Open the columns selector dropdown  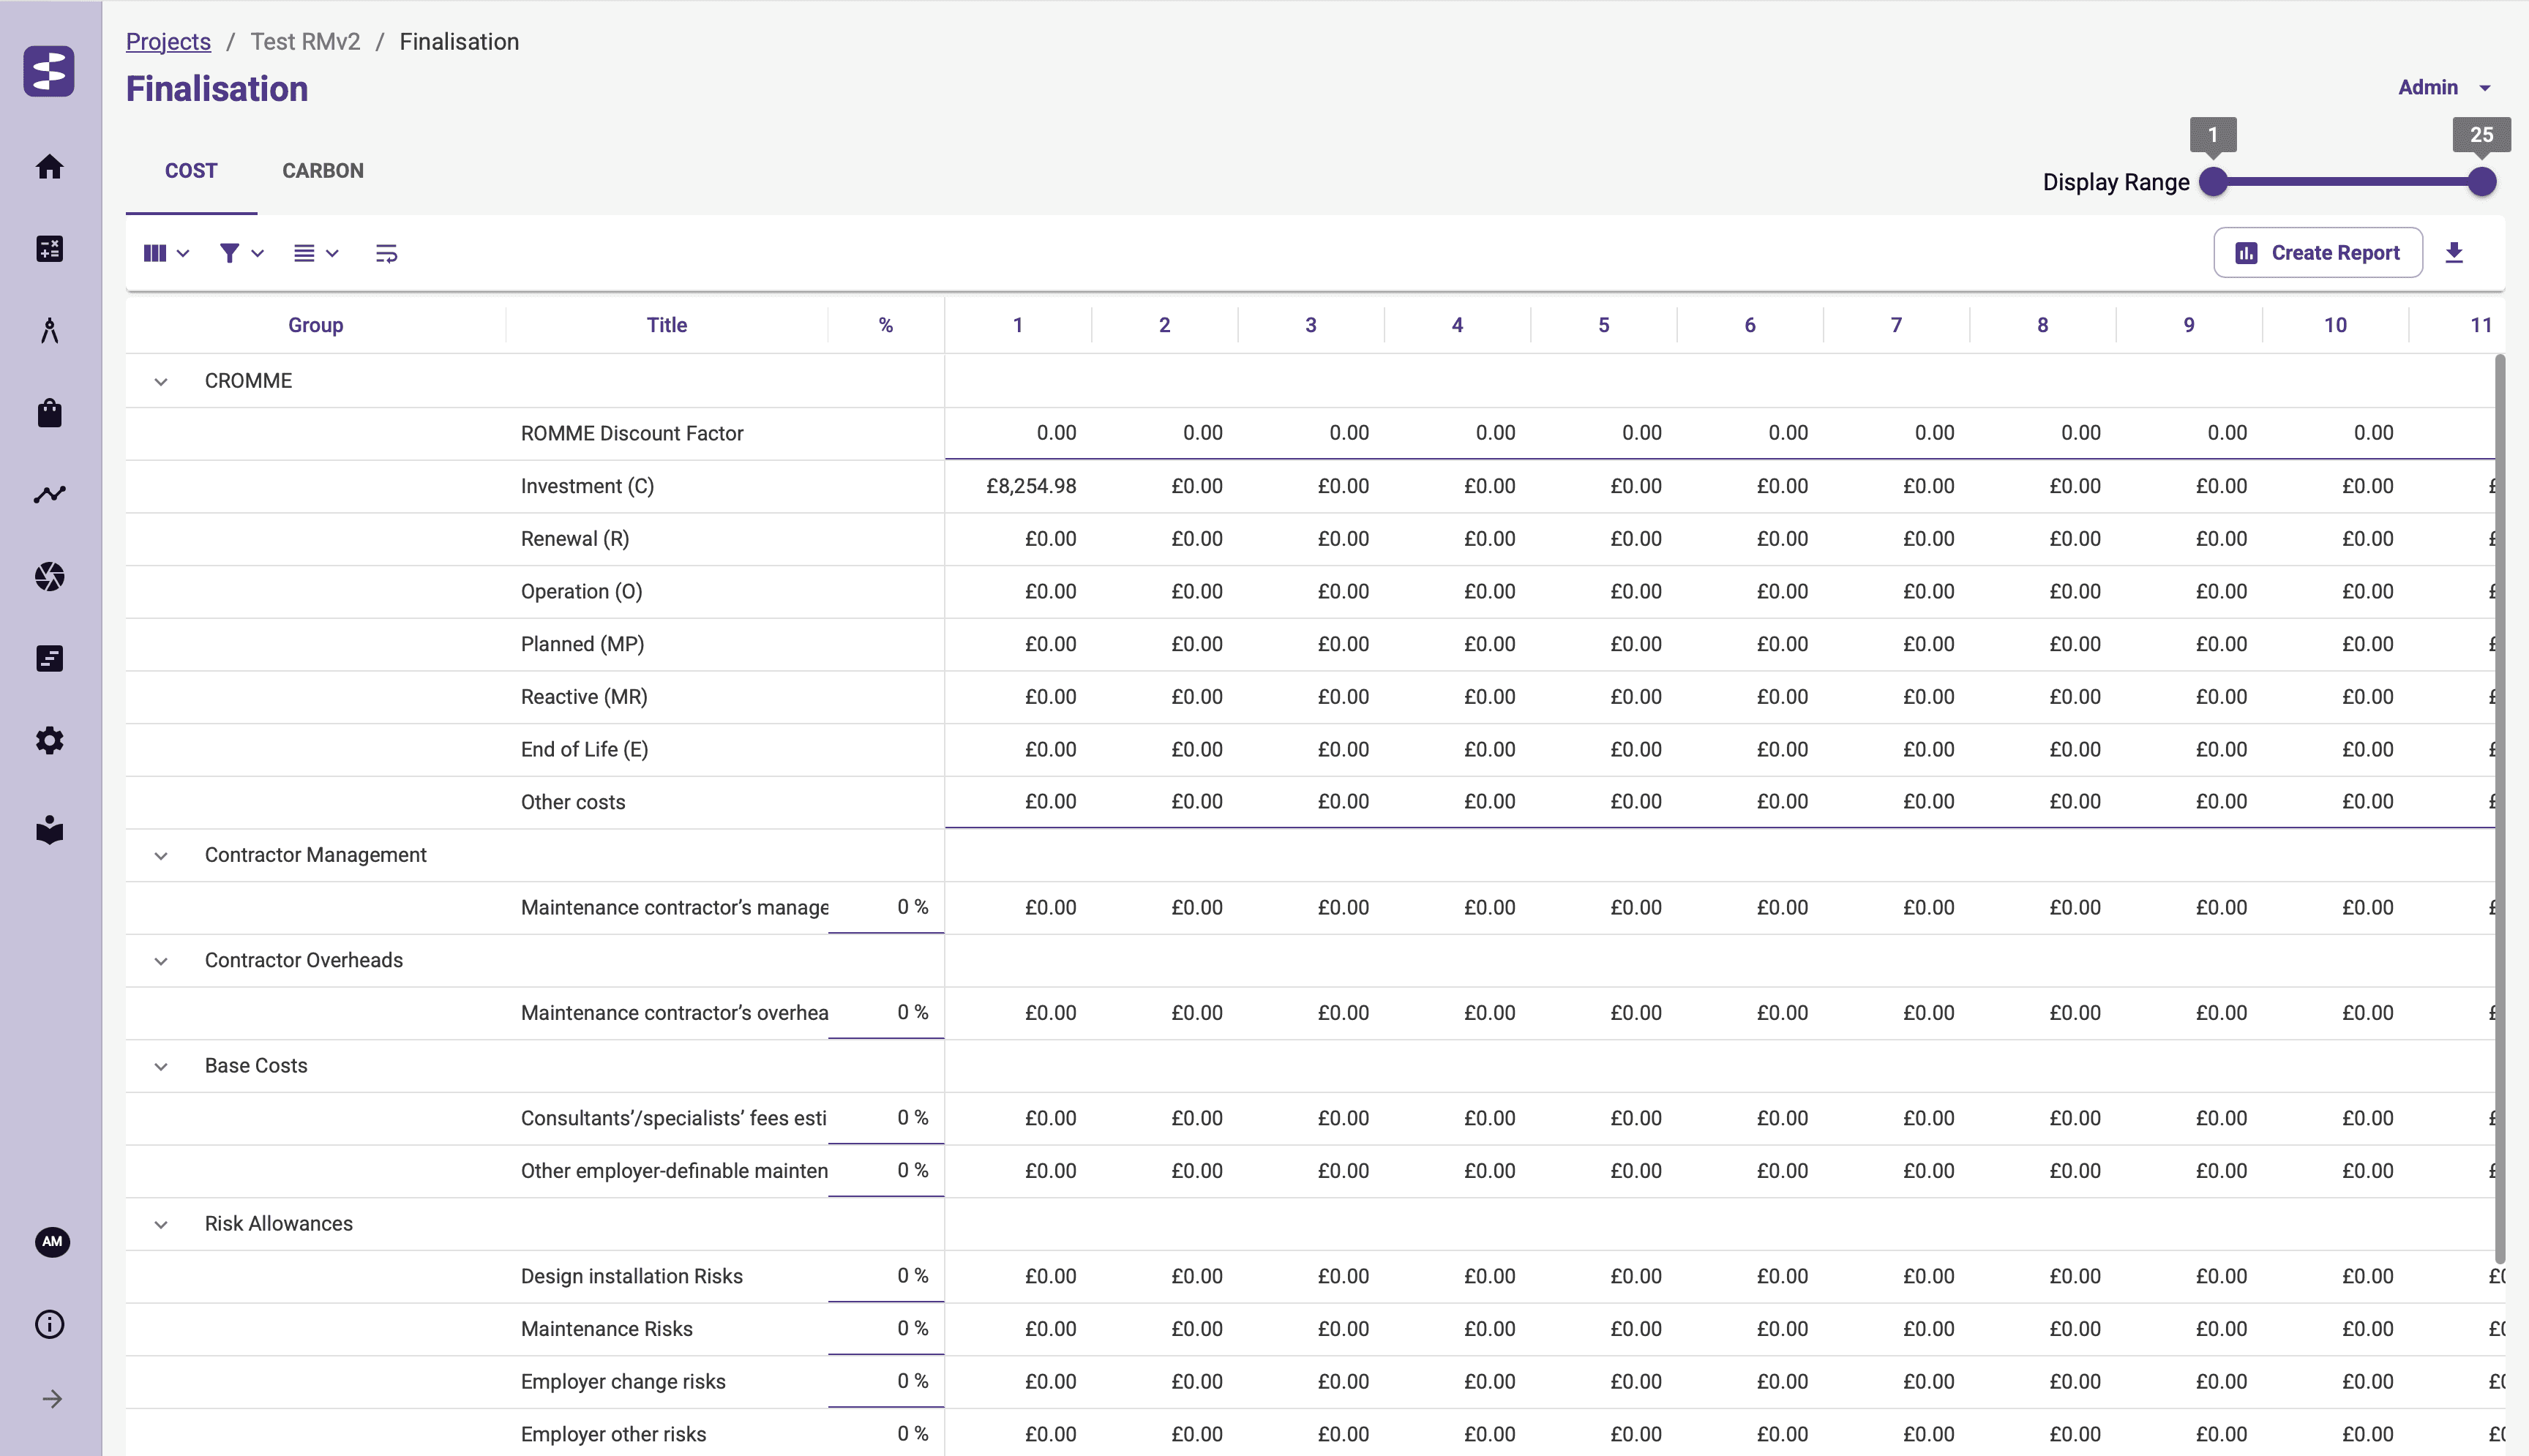165,253
